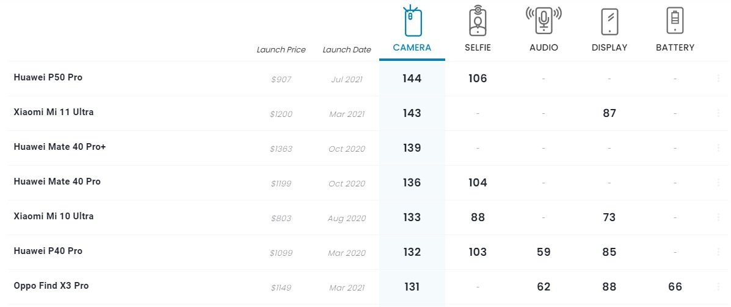The image size is (731, 307).
Task: View Oppo Find X3 Pro battery score 66
Action: point(675,286)
